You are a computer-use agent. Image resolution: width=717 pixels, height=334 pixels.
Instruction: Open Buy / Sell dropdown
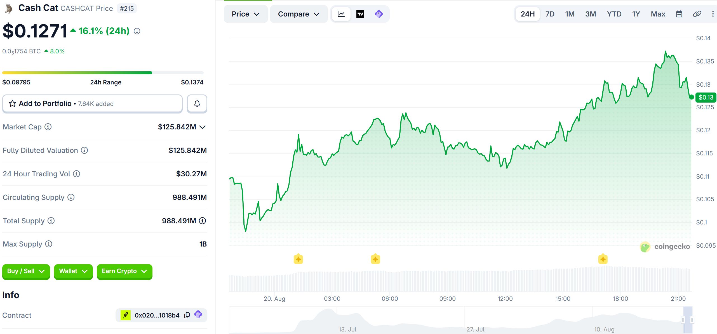pyautogui.click(x=26, y=271)
